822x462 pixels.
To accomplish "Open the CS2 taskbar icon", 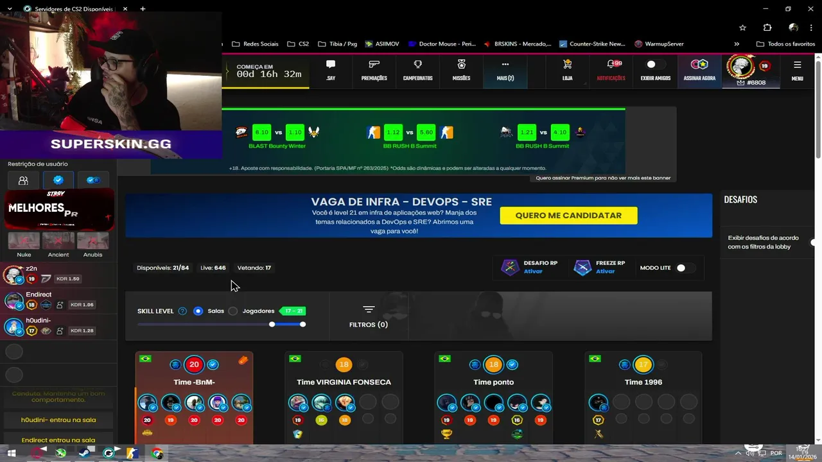I will 133,454.
